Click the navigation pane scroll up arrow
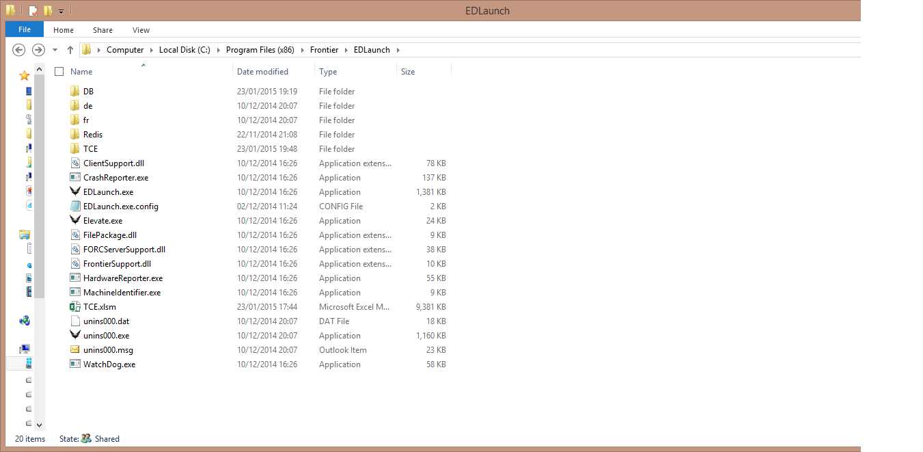The image size is (923, 452). (x=39, y=69)
